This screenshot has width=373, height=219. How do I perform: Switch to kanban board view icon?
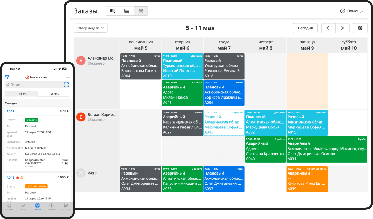pyautogui.click(x=113, y=11)
